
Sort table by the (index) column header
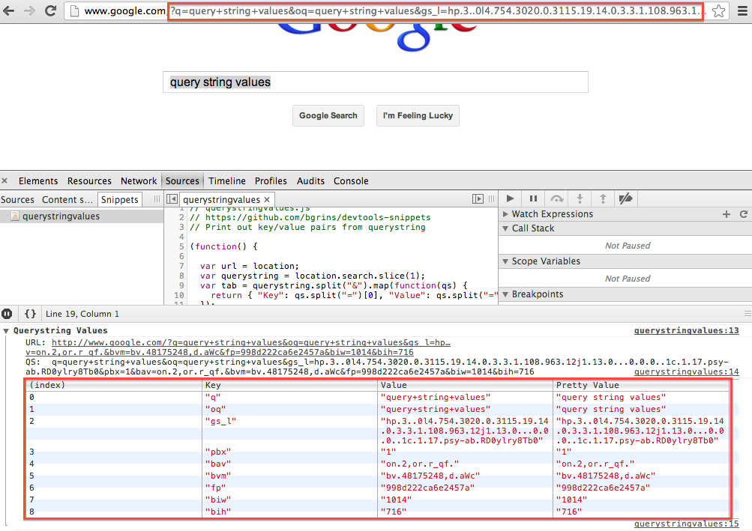tap(114, 385)
